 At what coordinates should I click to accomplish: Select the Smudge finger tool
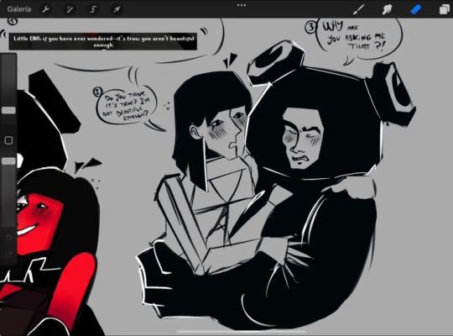click(x=387, y=9)
